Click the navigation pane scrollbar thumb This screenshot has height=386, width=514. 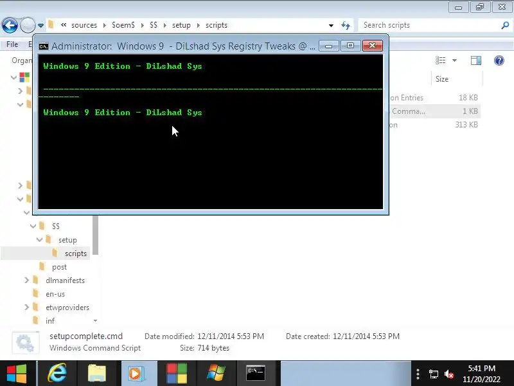[95, 235]
